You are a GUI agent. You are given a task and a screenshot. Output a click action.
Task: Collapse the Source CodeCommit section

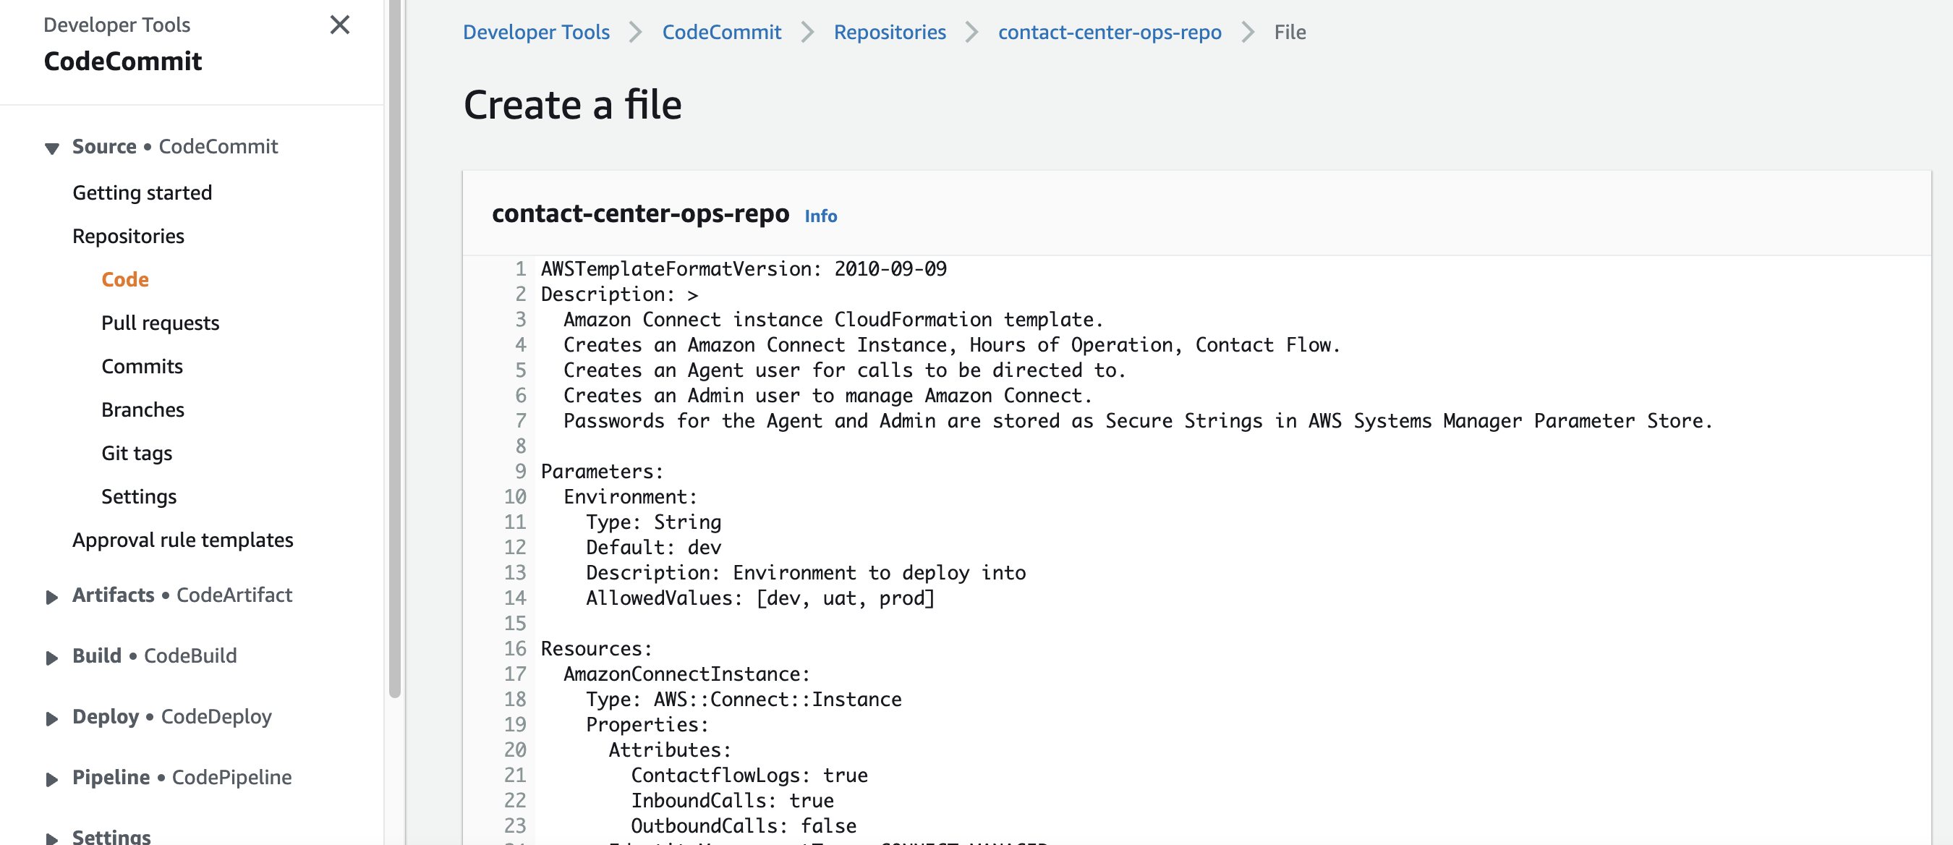51,148
